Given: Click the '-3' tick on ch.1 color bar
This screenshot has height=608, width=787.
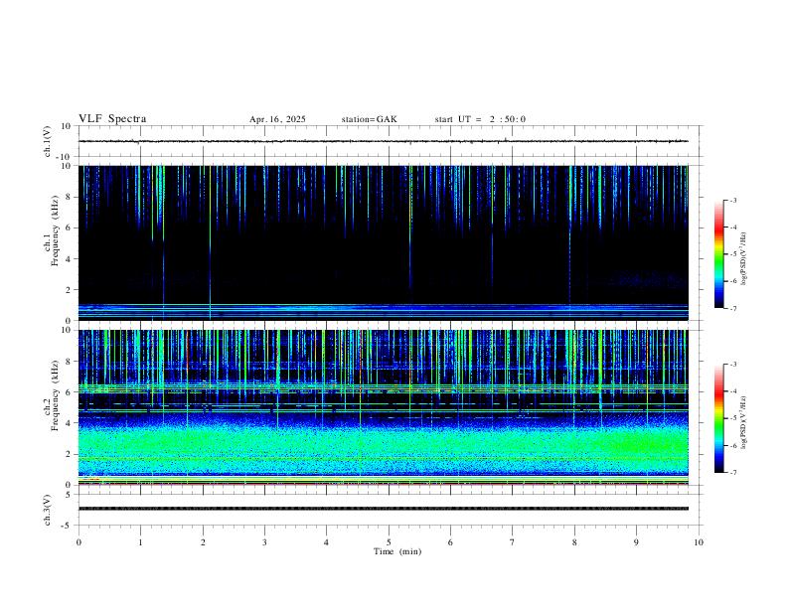Looking at the screenshot, I should (x=732, y=200).
